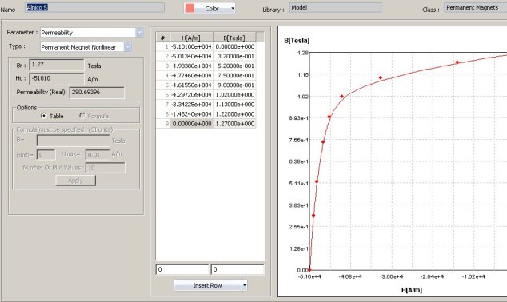Select cell -4.77460e+004 in row 4

point(191,76)
